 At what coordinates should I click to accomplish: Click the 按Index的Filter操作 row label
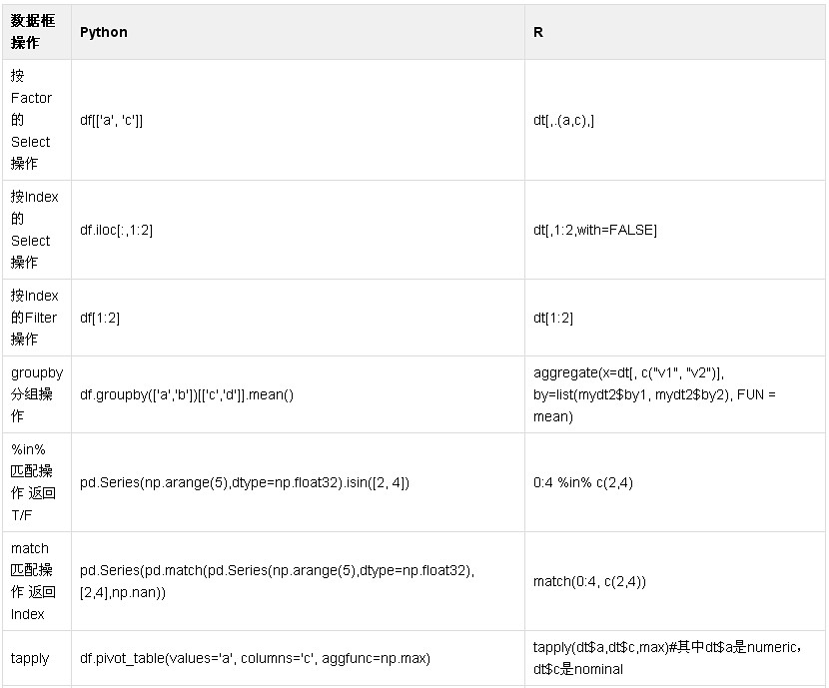coord(34,318)
